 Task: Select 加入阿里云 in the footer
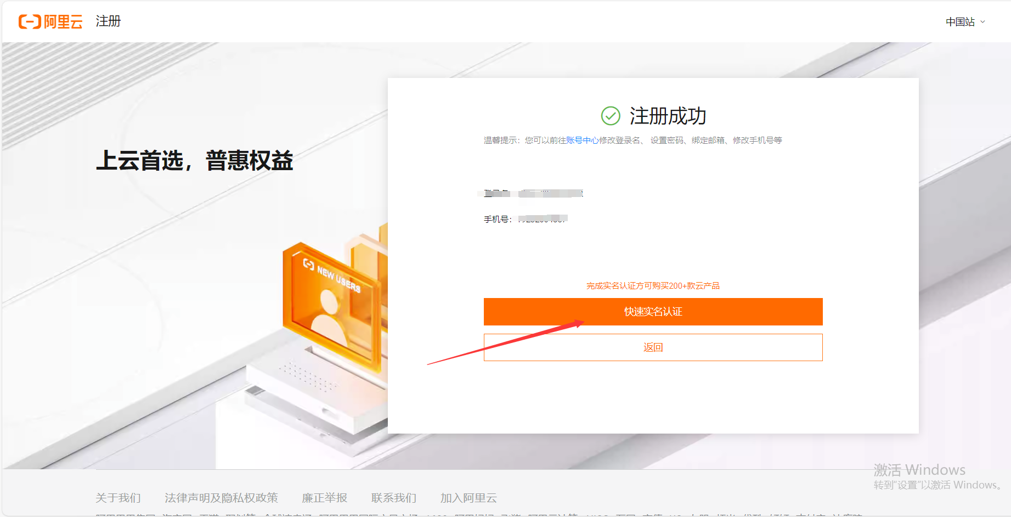pyautogui.click(x=468, y=498)
